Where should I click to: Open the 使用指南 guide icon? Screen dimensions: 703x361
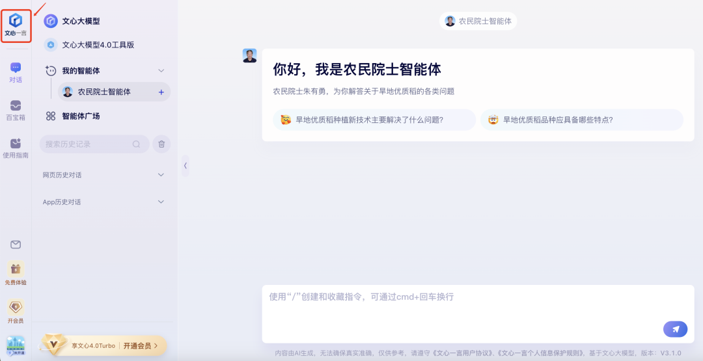pyautogui.click(x=16, y=143)
